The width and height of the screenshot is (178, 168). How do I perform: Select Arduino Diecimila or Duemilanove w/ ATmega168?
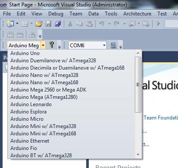[71, 68]
